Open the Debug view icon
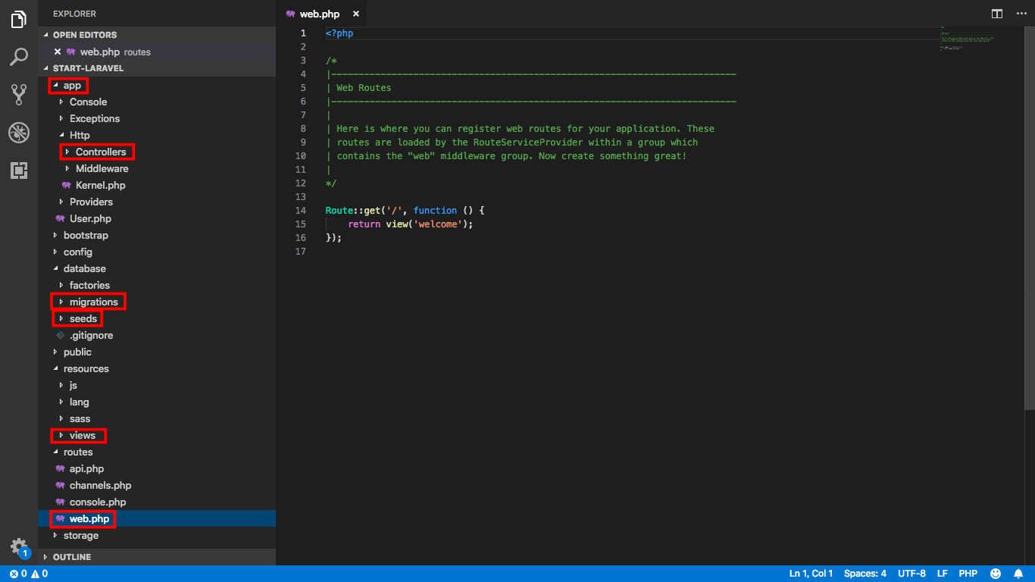 point(19,133)
